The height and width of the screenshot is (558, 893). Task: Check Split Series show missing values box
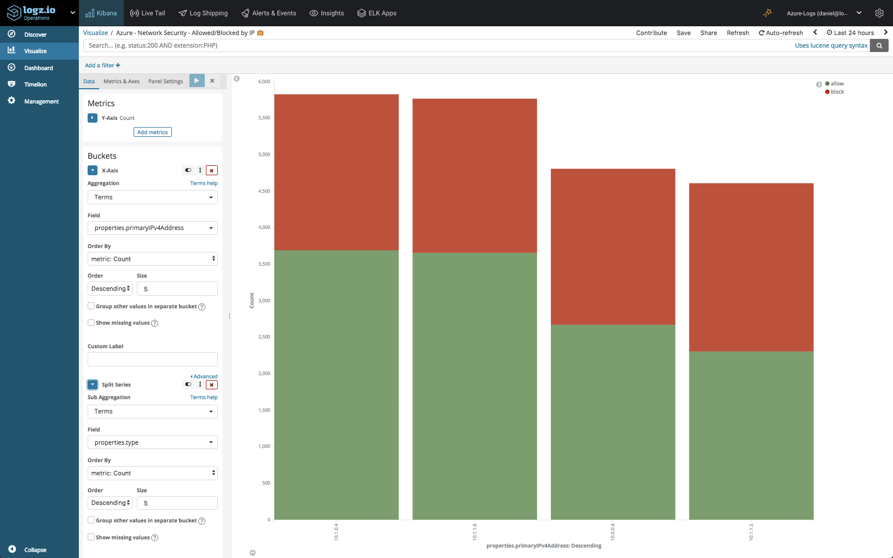pyautogui.click(x=91, y=537)
